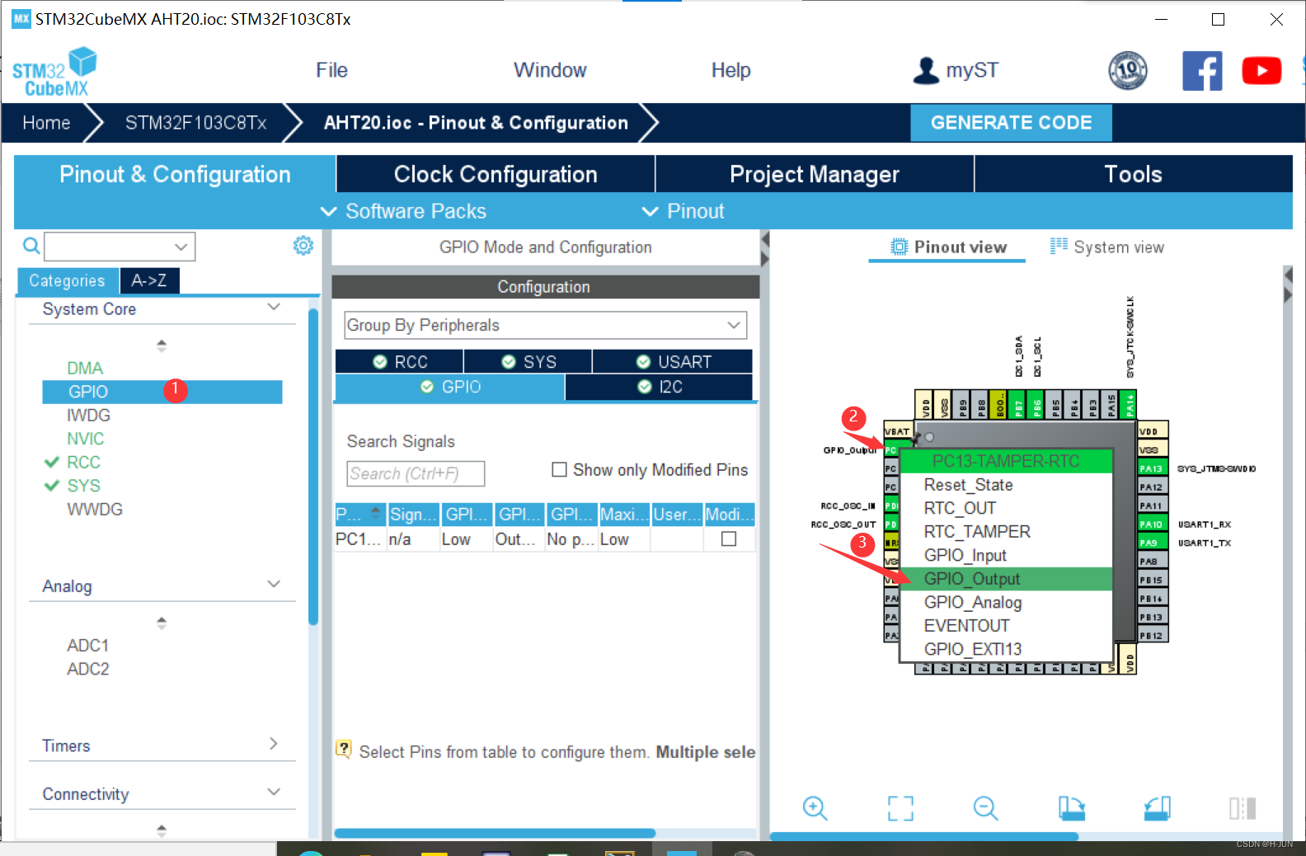Select pin PA12 on the chip
The image size is (1306, 856).
point(1152,487)
